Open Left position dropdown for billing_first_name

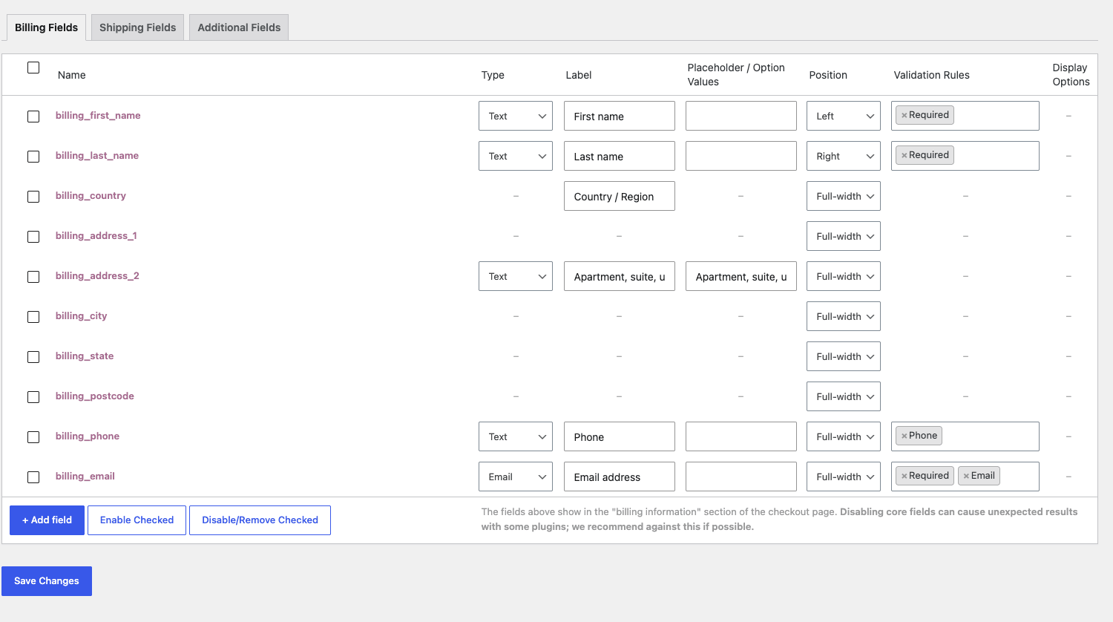tap(844, 116)
